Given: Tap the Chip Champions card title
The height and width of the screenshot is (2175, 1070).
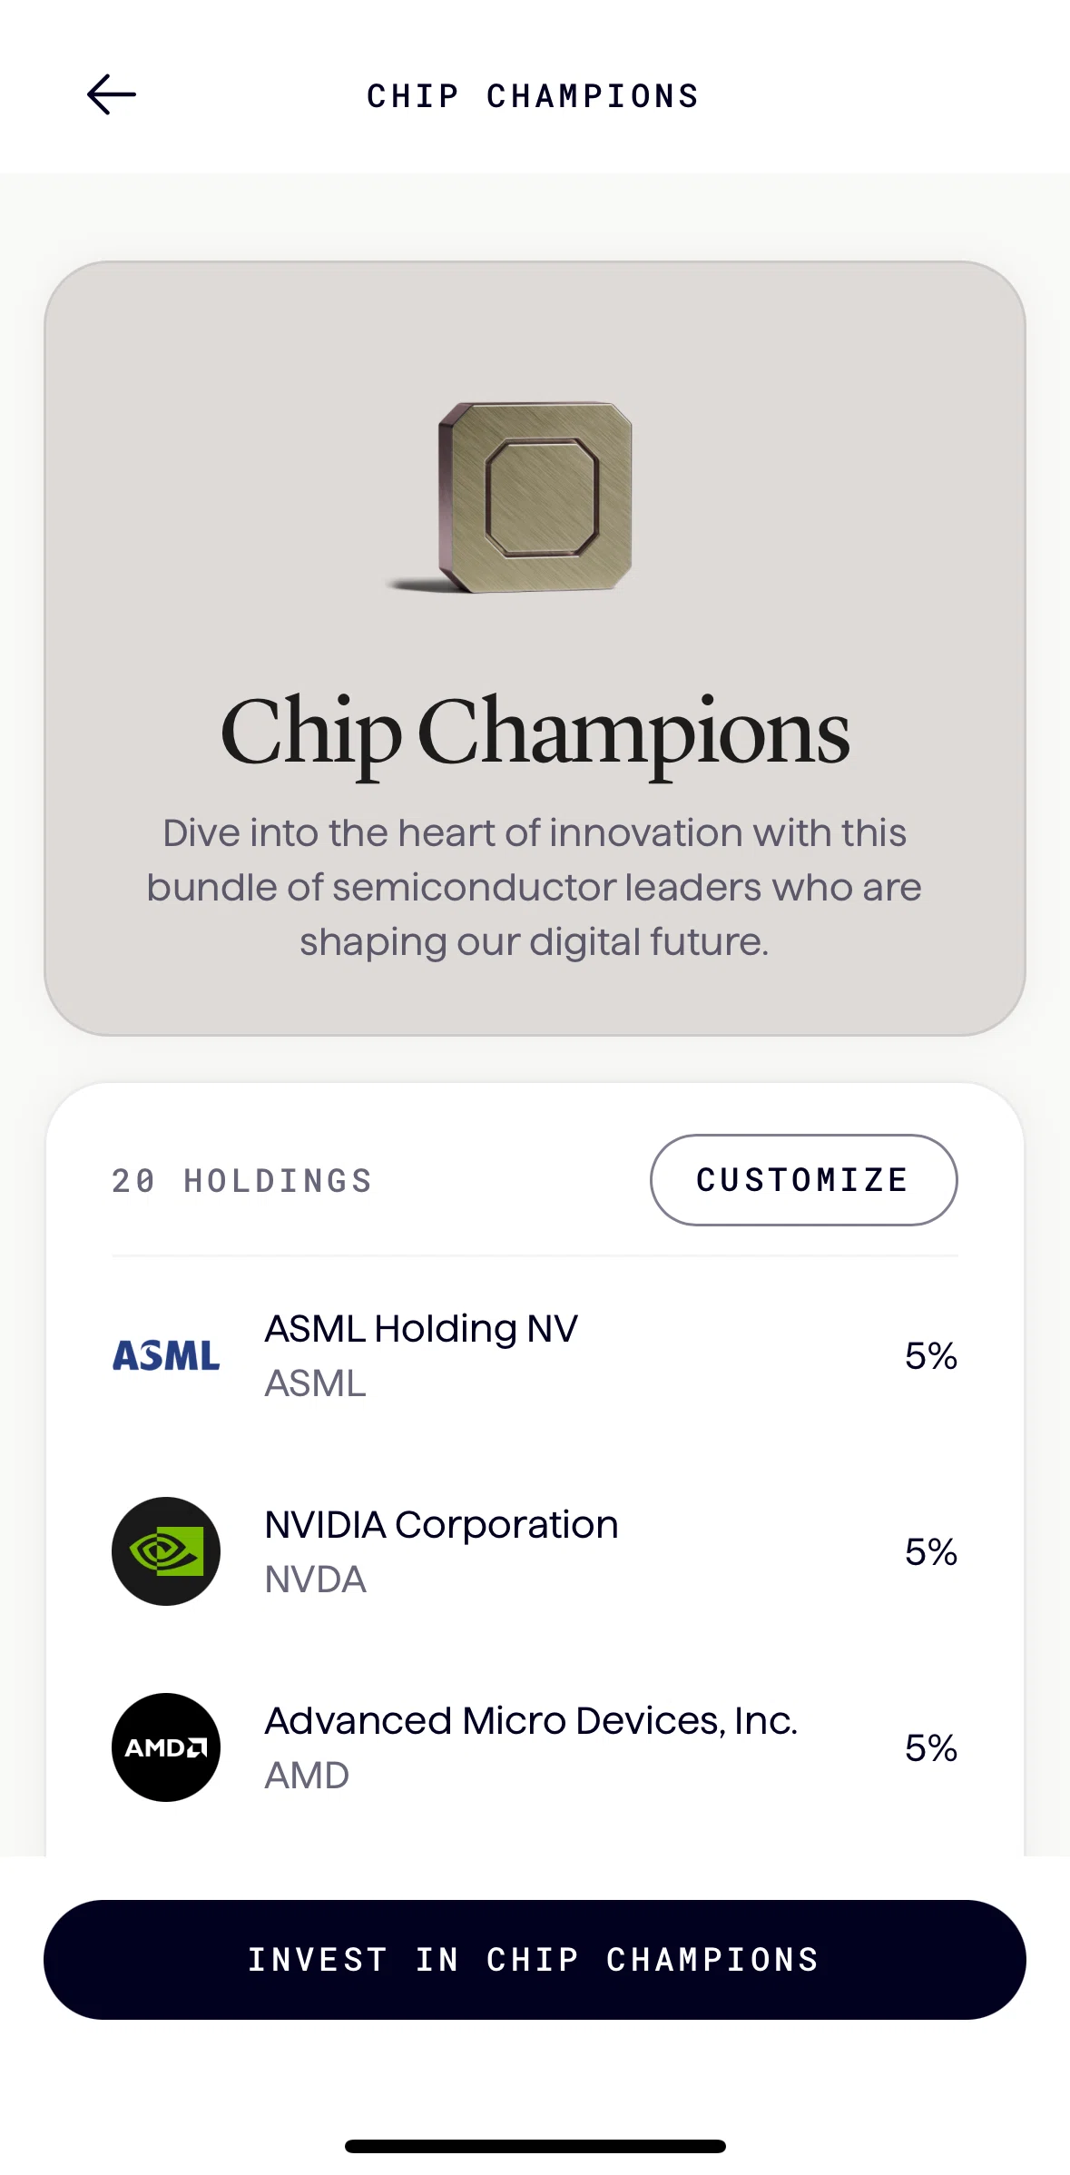Looking at the screenshot, I should [x=535, y=733].
